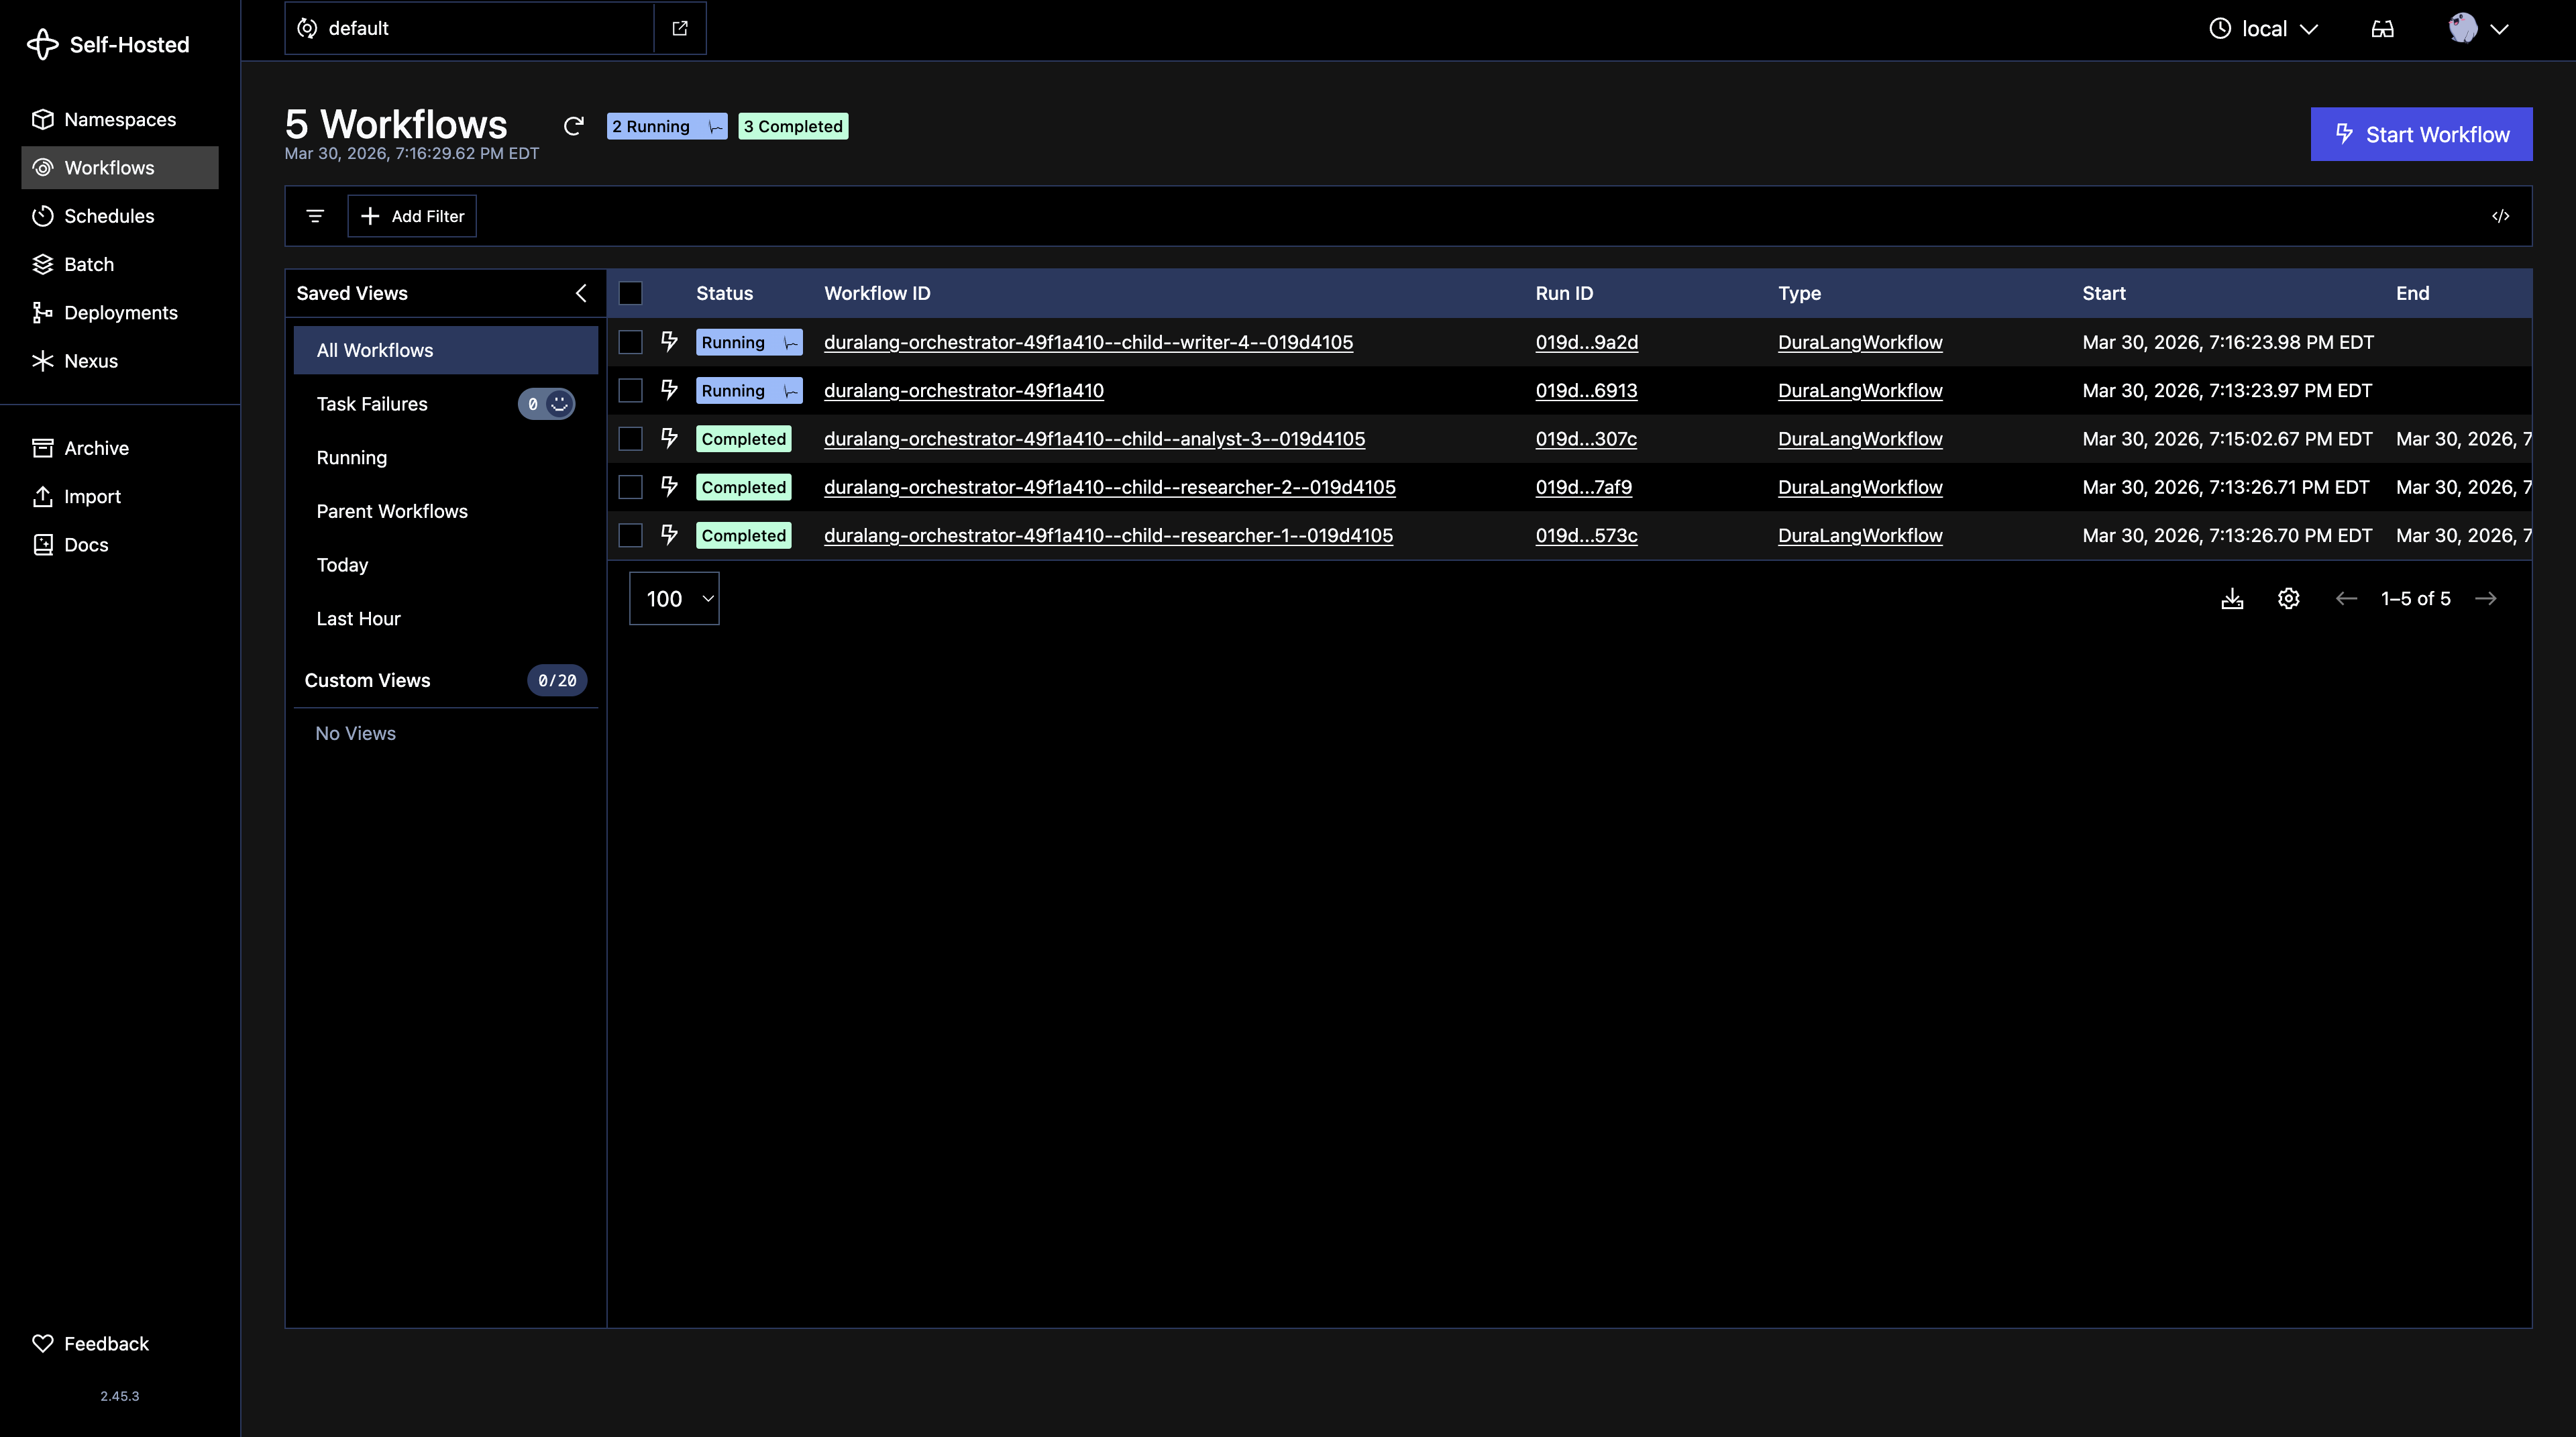Toggle the filter list icon

315,216
